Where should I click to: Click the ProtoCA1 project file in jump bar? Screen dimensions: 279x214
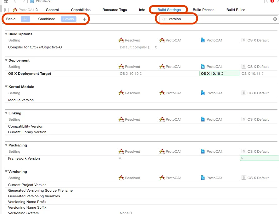pyautogui.click(x=41, y=1)
